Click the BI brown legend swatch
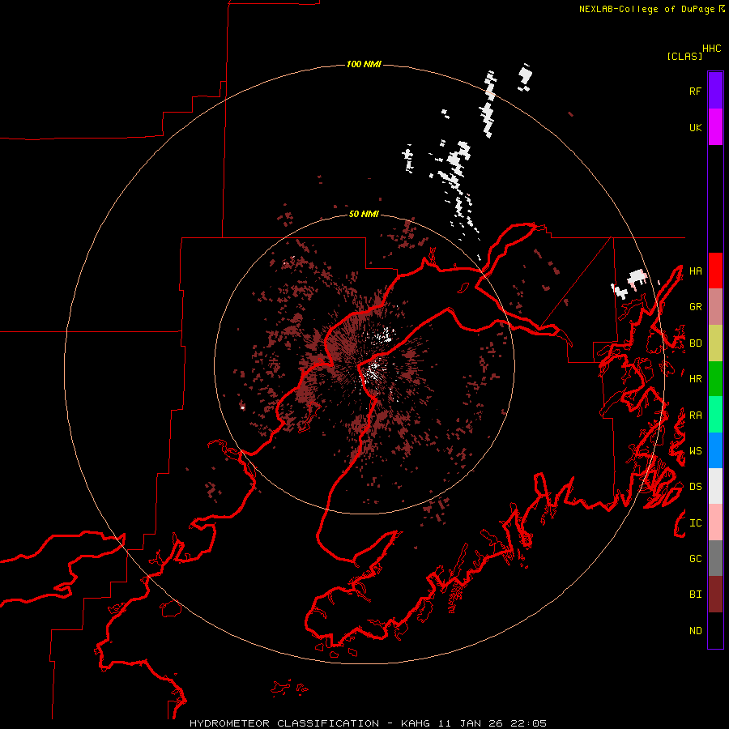 715,595
